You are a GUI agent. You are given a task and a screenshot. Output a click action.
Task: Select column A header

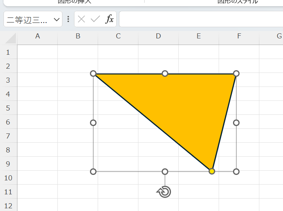coord(38,36)
